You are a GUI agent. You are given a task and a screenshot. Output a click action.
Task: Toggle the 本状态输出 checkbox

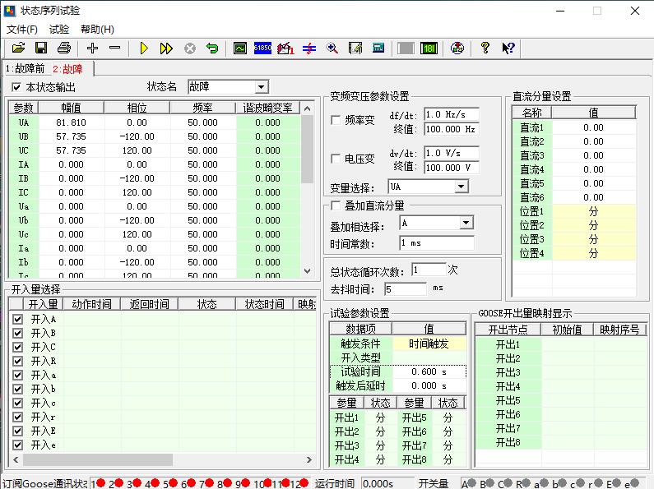(x=17, y=87)
